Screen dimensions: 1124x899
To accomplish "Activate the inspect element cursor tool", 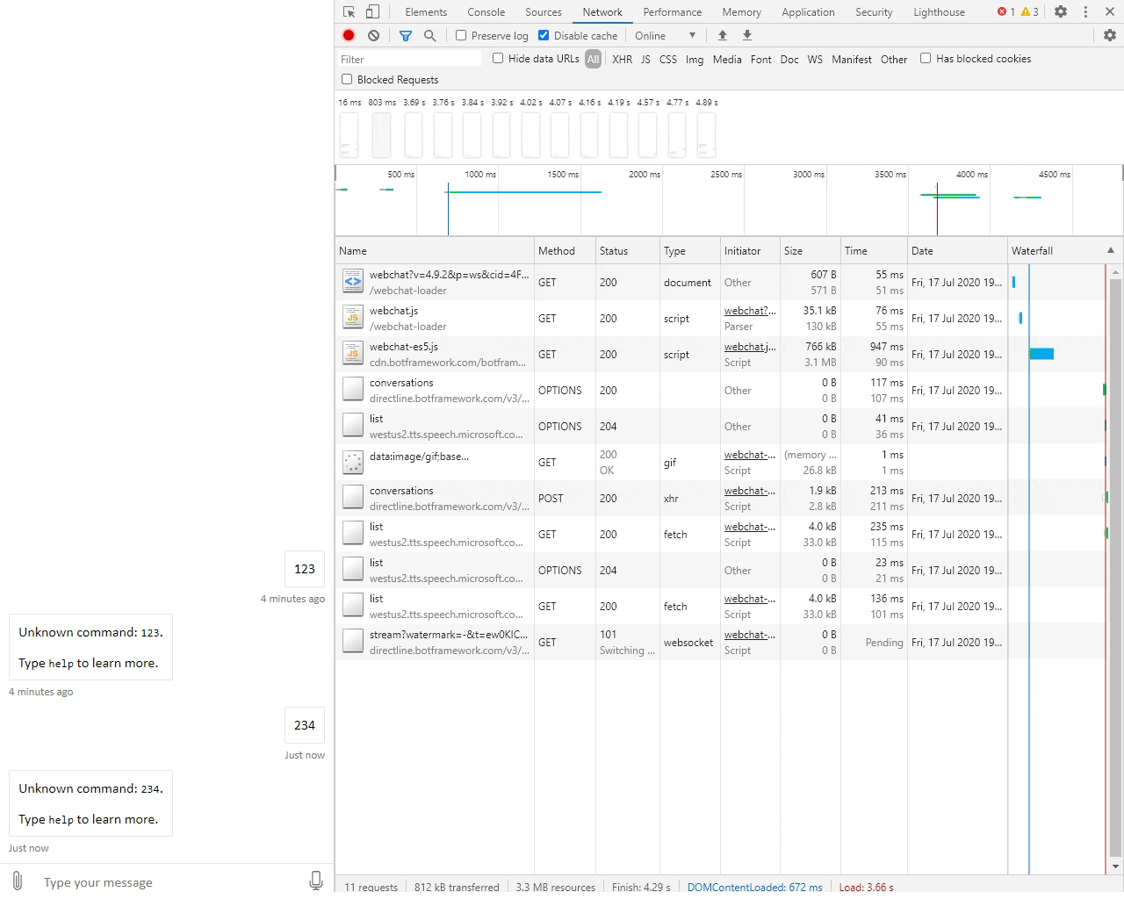I will [347, 11].
